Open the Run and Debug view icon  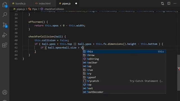click(x=4, y=35)
